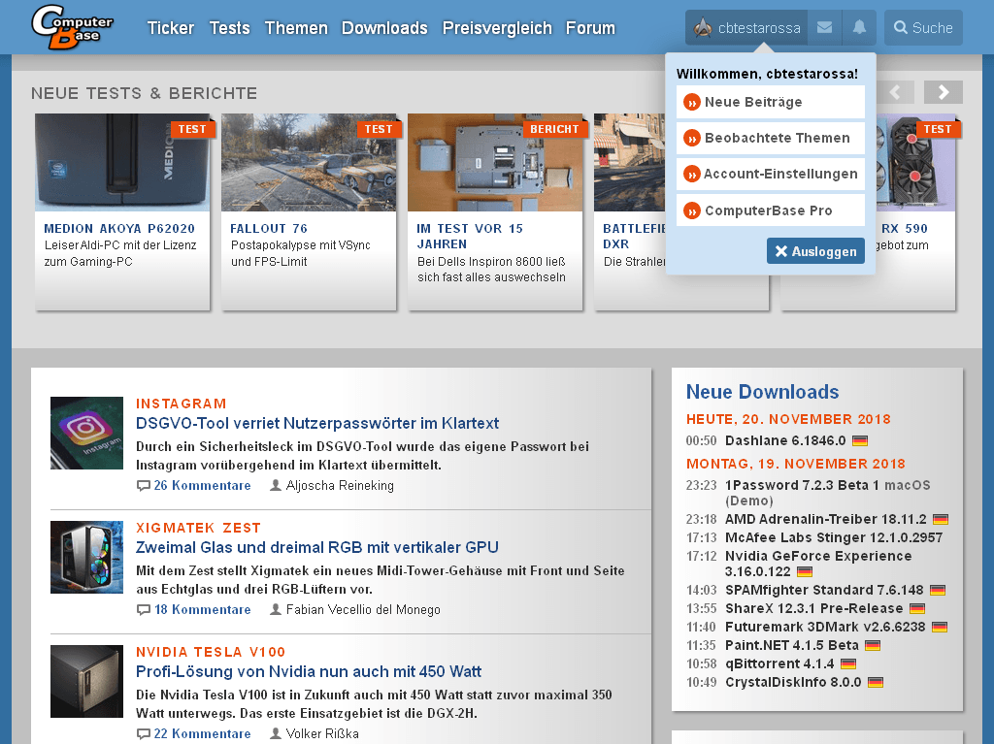Image resolution: width=994 pixels, height=744 pixels.
Task: Click German flag beside Futuremark 3DMark
Action: click(940, 628)
